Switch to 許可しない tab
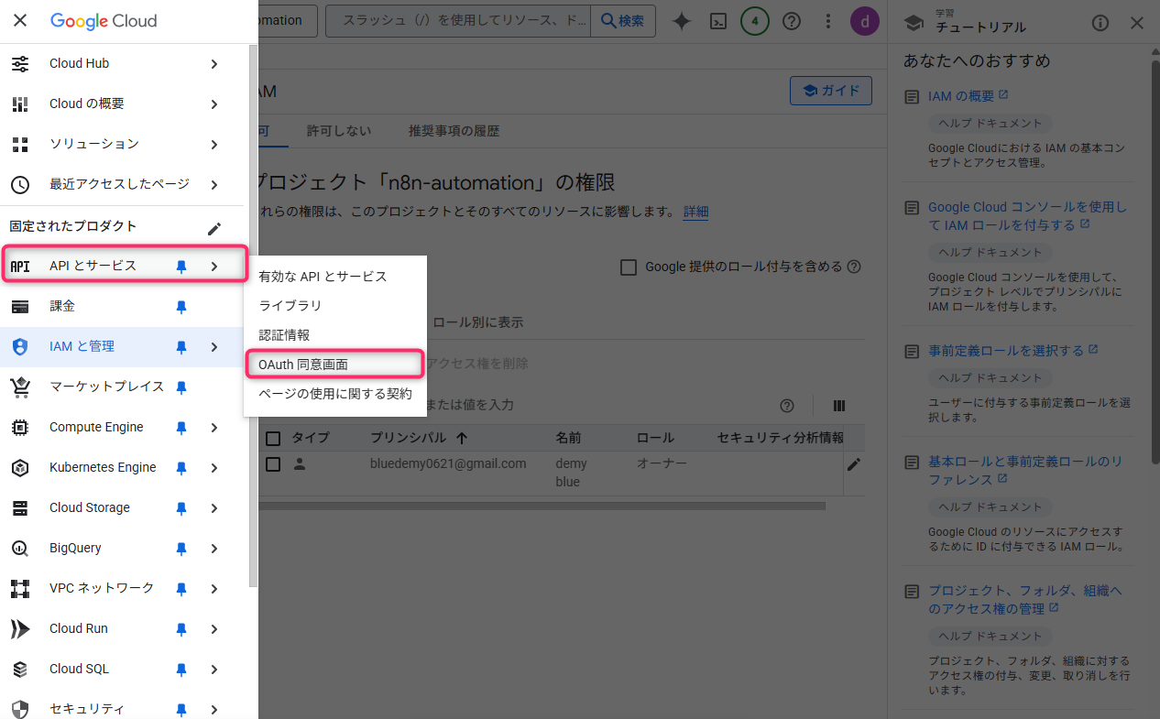This screenshot has height=719, width=1160. [x=339, y=131]
